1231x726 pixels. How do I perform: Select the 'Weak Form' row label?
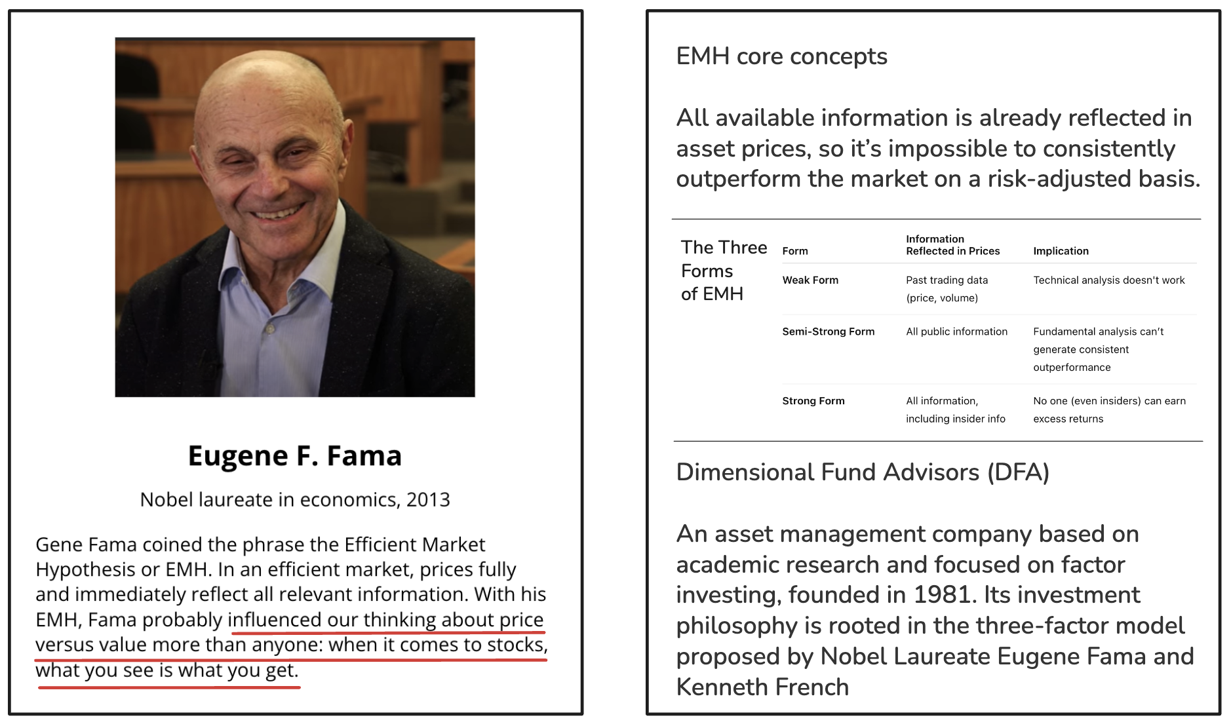point(810,280)
